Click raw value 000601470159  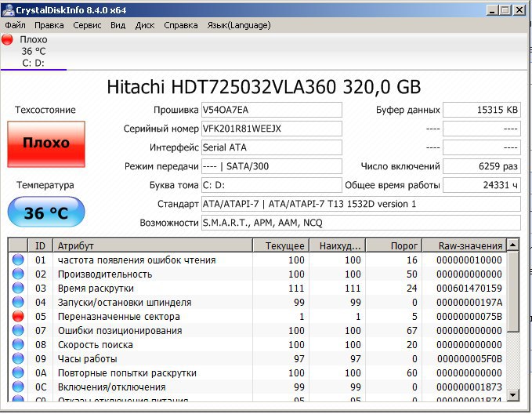(469, 289)
